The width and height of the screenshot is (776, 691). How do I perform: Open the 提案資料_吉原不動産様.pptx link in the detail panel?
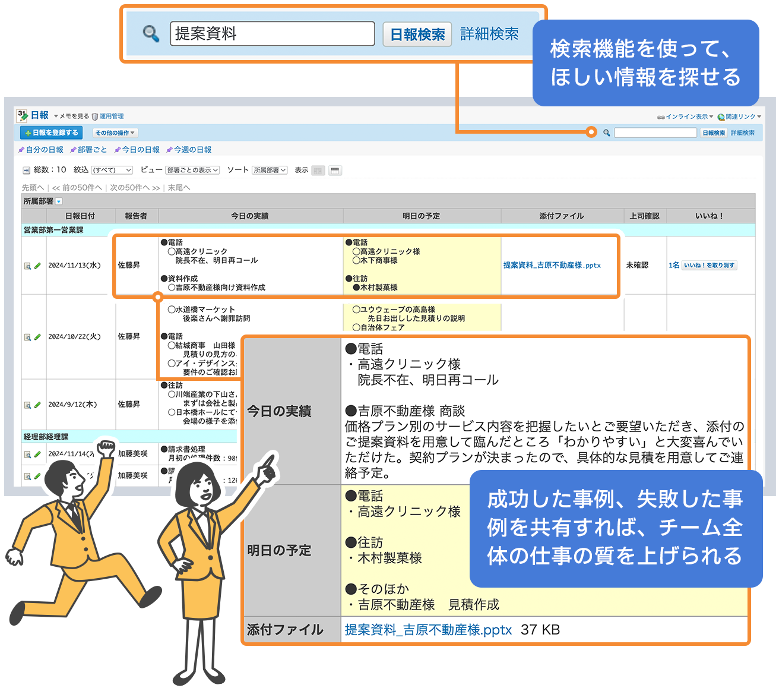point(428,630)
